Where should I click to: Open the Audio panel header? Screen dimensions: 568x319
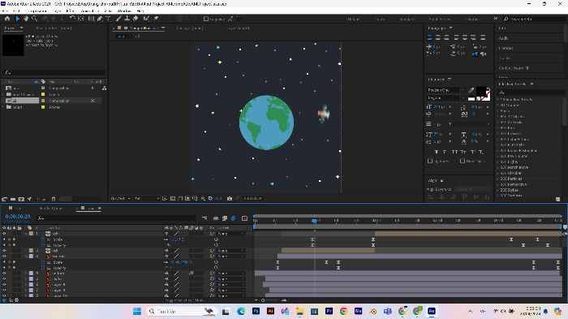pos(504,38)
